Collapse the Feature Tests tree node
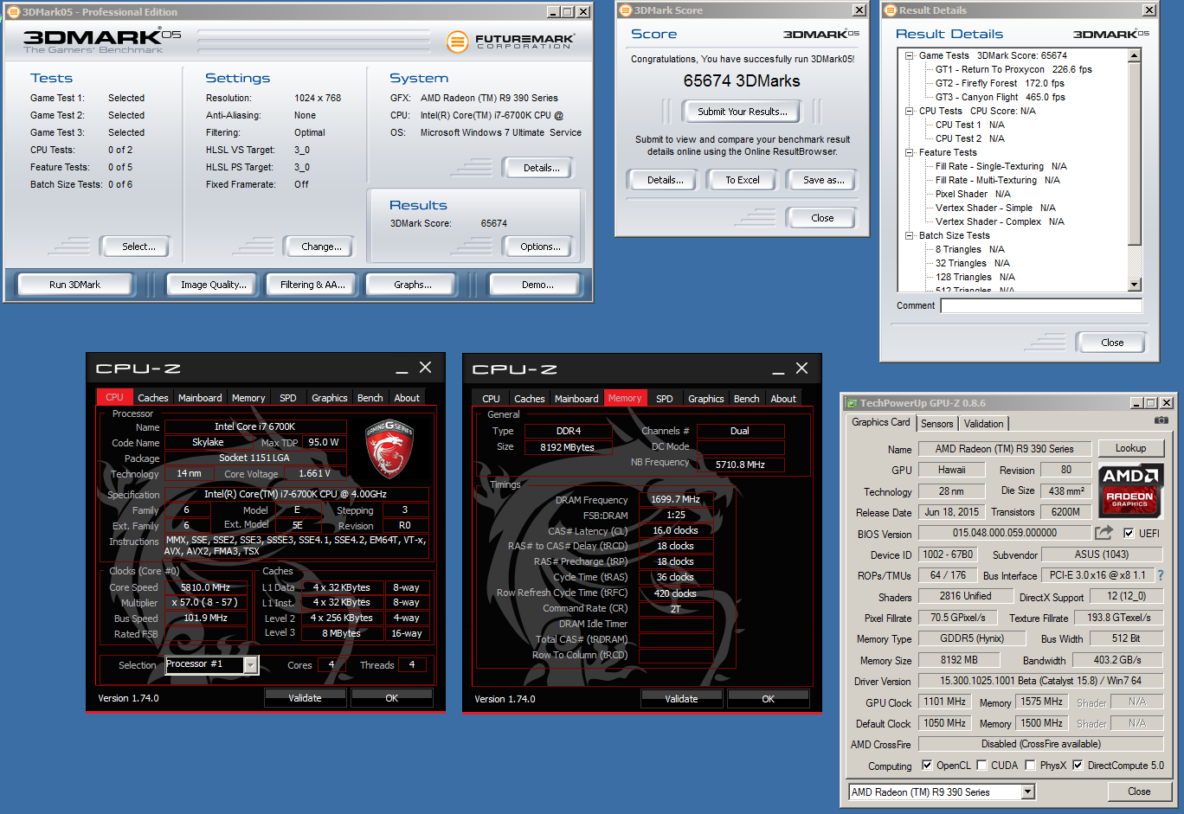Viewport: 1184px width, 814px height. [x=910, y=152]
